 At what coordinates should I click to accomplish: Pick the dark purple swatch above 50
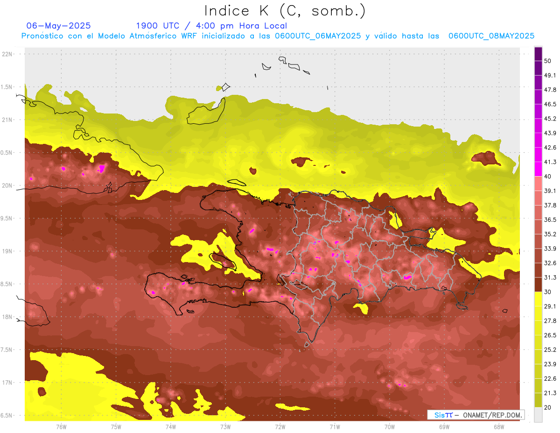tap(538, 54)
